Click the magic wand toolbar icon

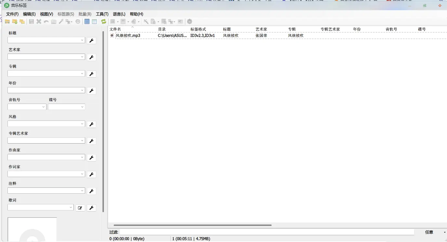click(146, 21)
